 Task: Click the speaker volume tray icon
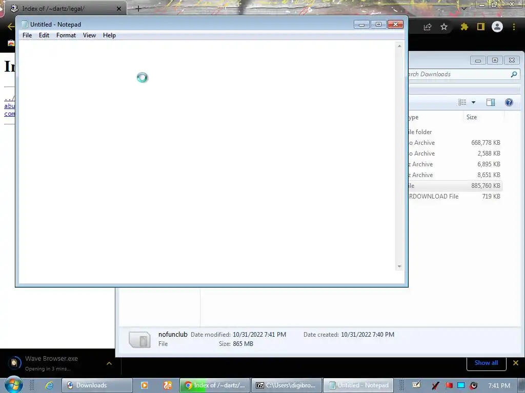click(474, 386)
